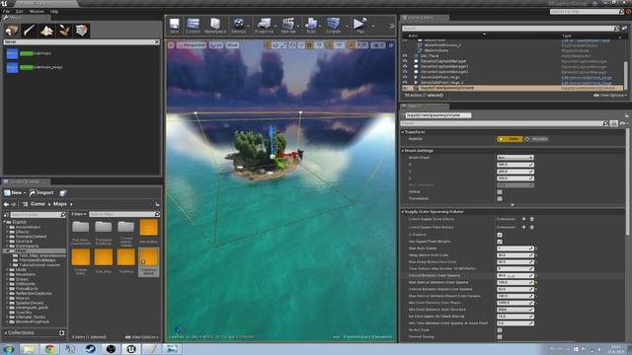Expand advanced Brush Settings arrow
This screenshot has width=632, height=355.
tap(513, 205)
